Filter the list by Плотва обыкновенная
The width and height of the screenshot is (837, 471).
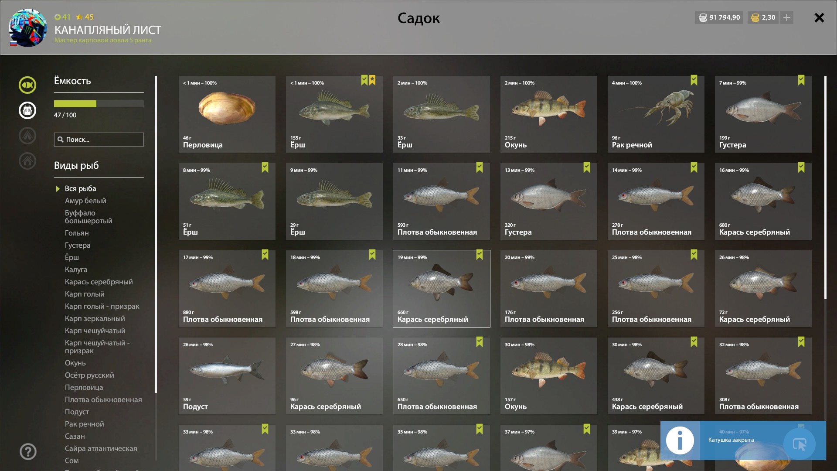pyautogui.click(x=103, y=399)
